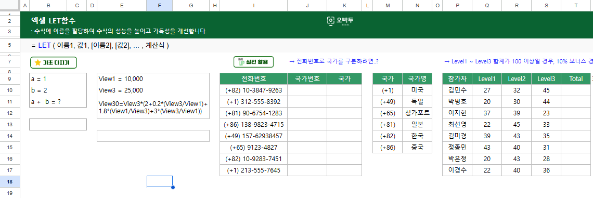The width and height of the screenshot is (593, 198).
Task: Click 박병호's Level3 score 44
Action: (546, 102)
